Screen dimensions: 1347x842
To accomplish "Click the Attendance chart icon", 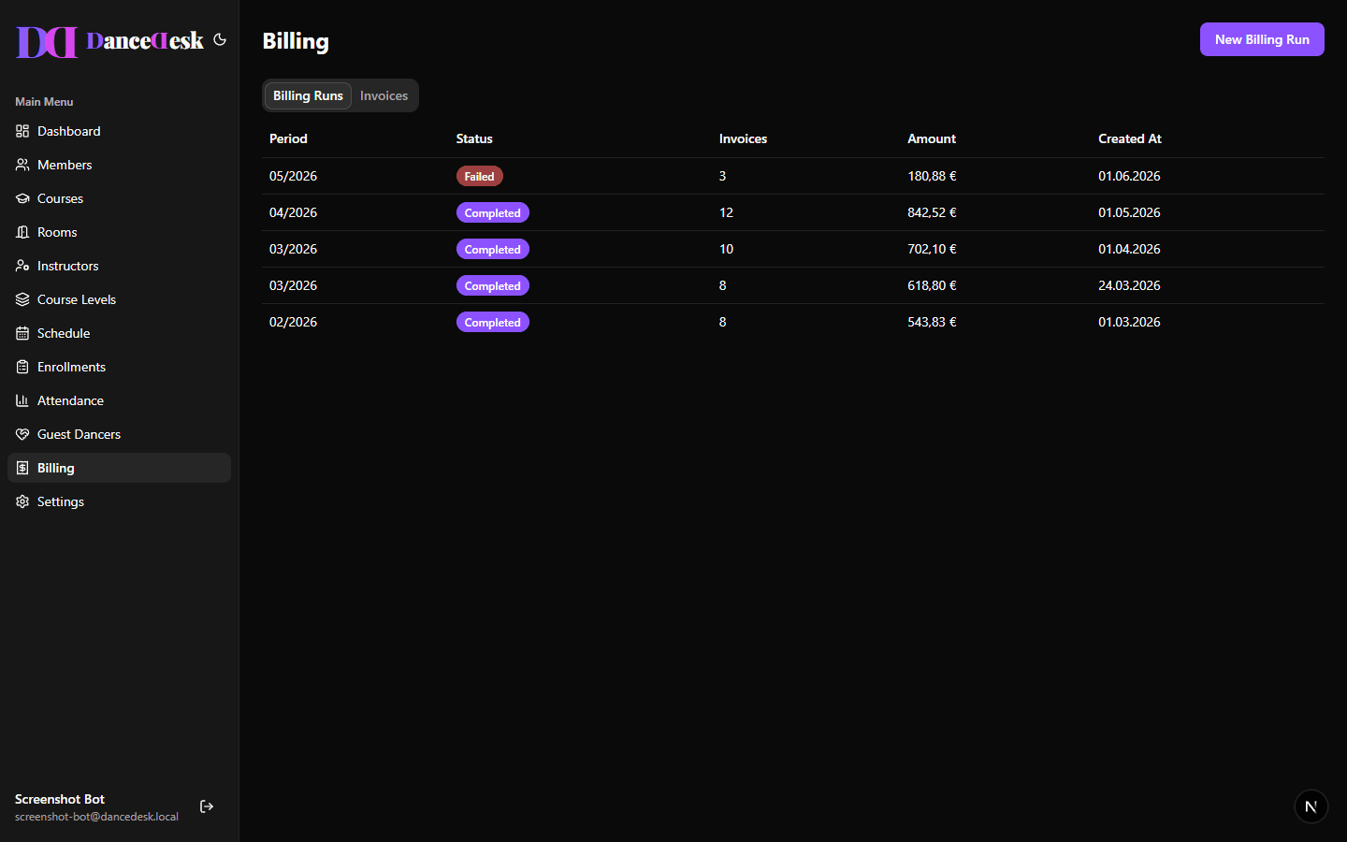I will click(22, 400).
